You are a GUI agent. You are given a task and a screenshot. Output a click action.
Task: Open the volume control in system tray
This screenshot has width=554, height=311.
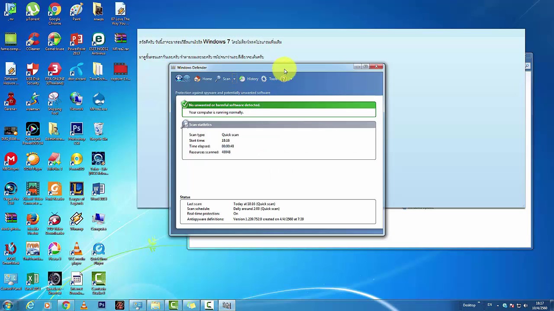[x=526, y=305]
